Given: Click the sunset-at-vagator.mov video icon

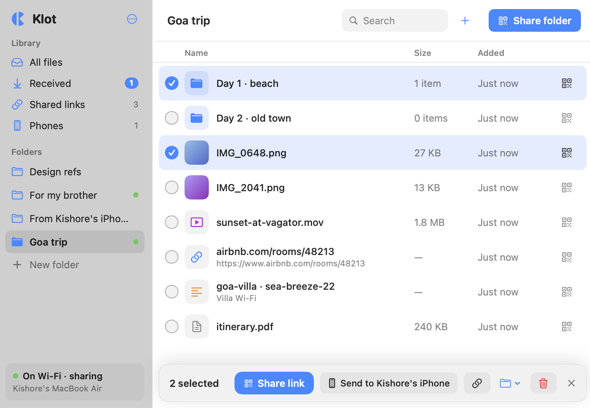Looking at the screenshot, I should tap(197, 222).
